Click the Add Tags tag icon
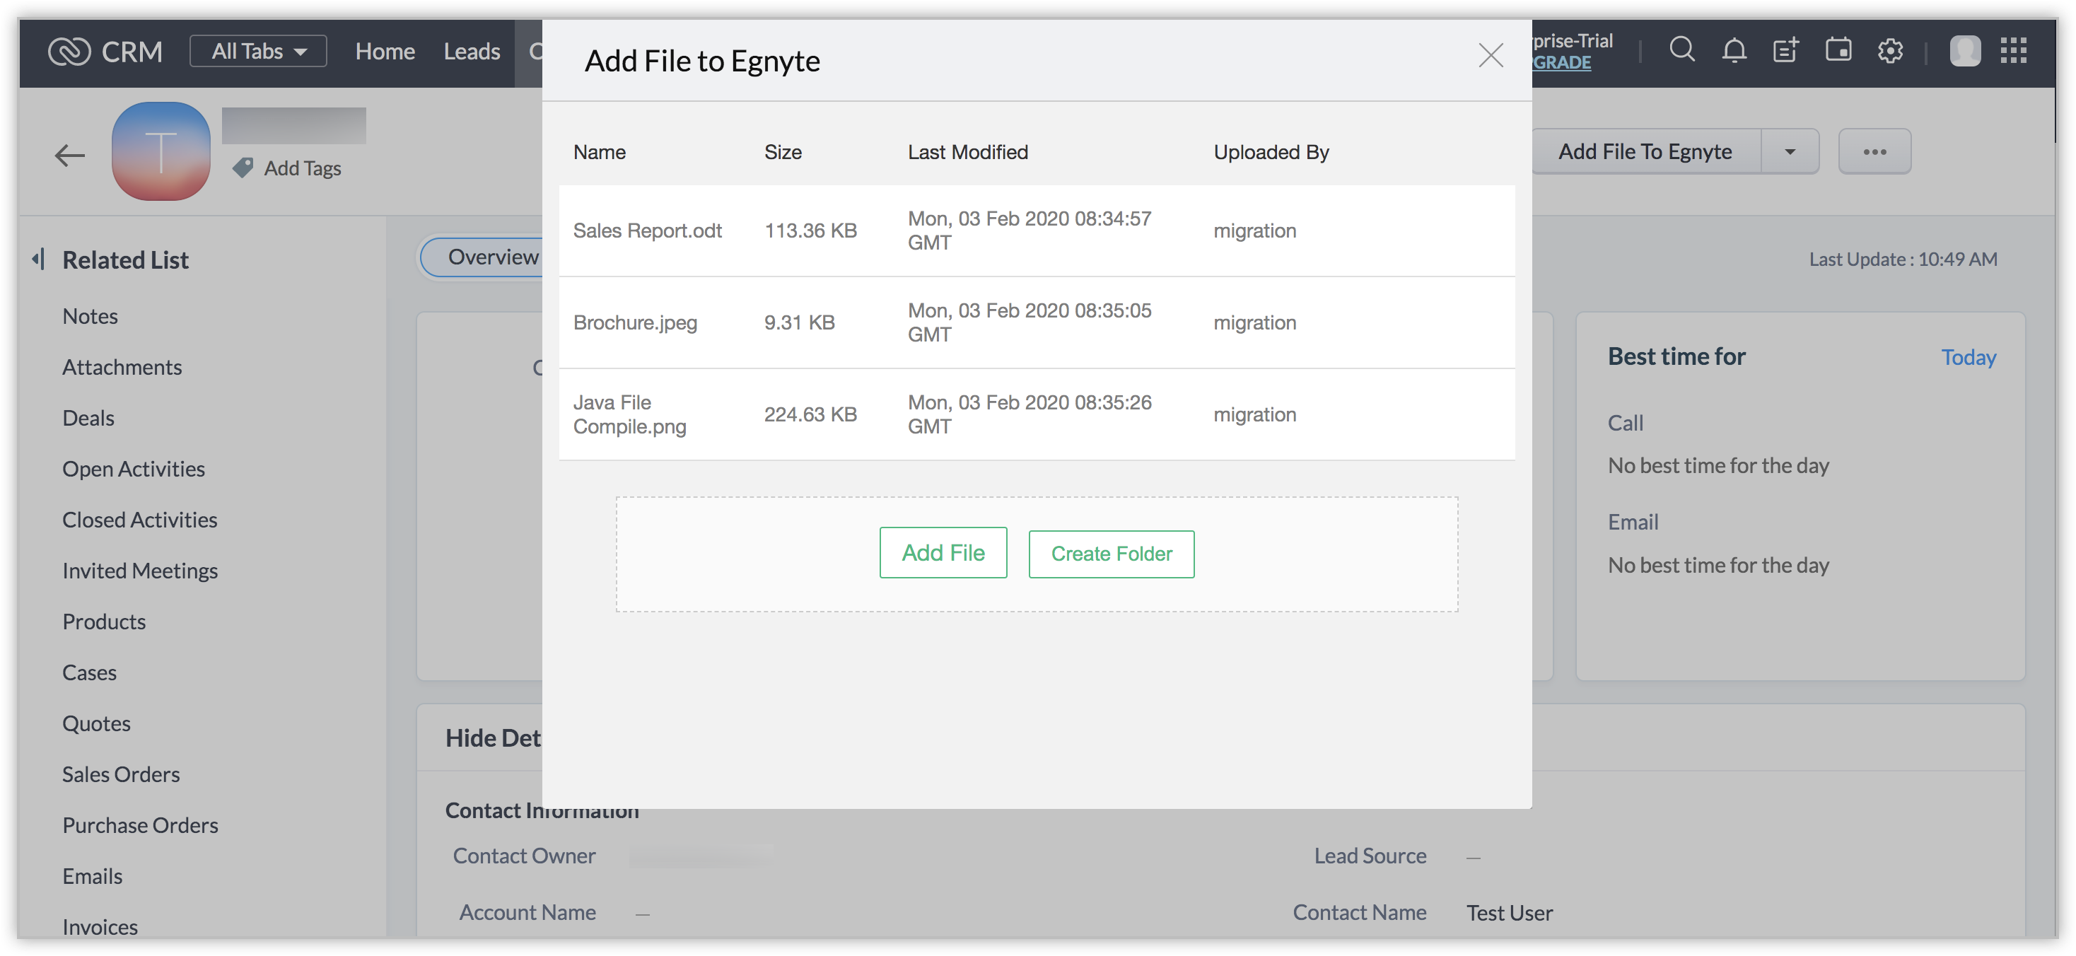Viewport: 2076px width, 956px height. [243, 168]
